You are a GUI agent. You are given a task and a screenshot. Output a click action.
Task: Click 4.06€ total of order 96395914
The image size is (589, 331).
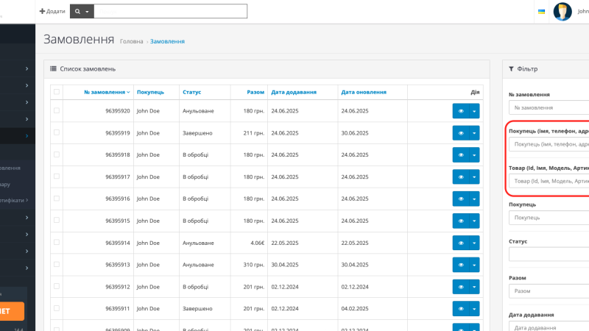coord(257,243)
